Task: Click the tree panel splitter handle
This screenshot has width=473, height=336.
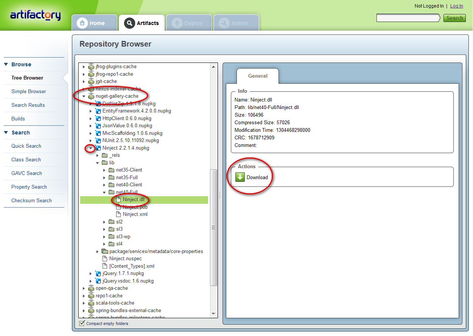Action: (x=220, y=195)
